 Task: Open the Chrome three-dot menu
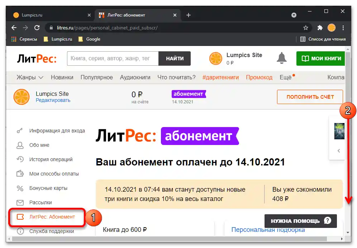343,28
